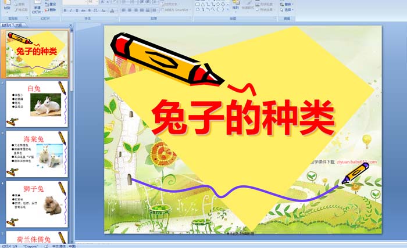Click the Quick Styles icon

click(248, 2)
